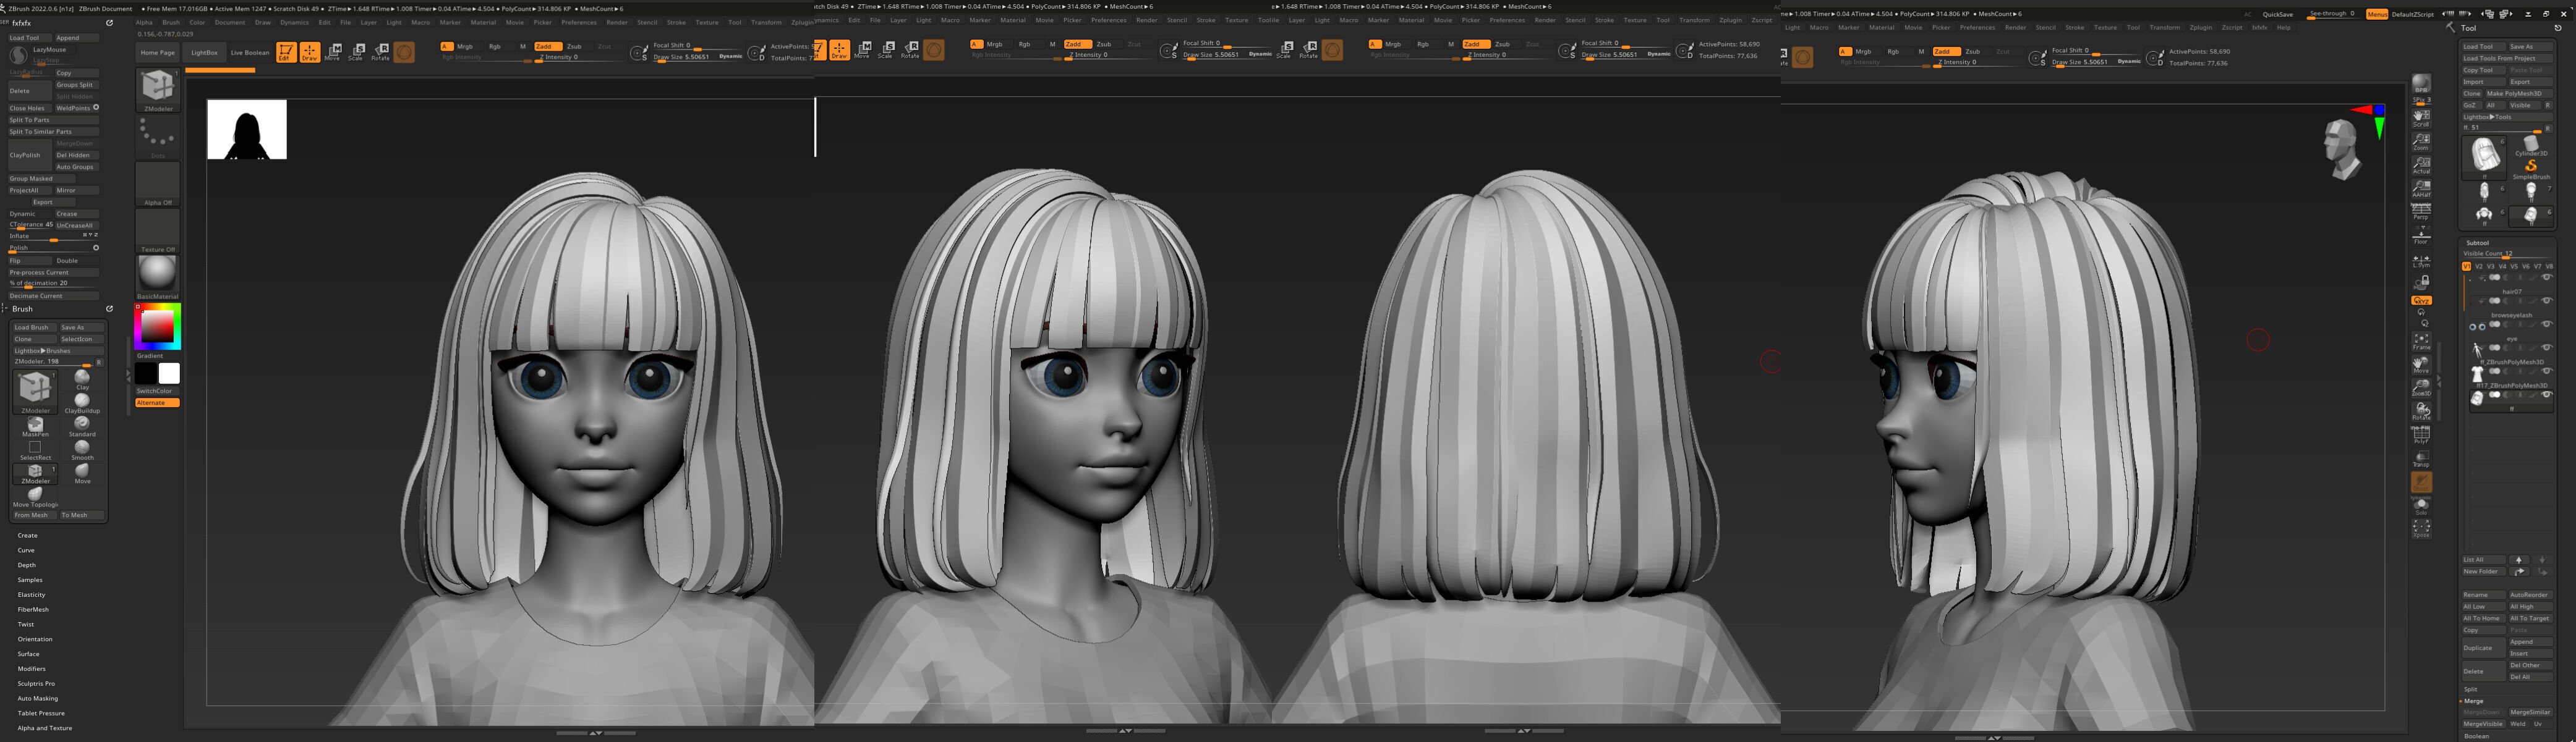Screen dimensions: 2576x742
Task: Expand the Create brush section
Action: point(27,535)
